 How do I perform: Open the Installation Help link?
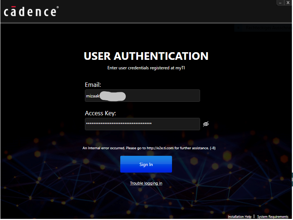pos(239,216)
